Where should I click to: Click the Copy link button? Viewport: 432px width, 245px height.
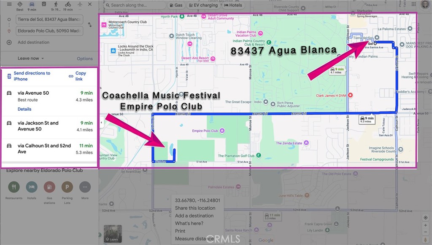78,76
